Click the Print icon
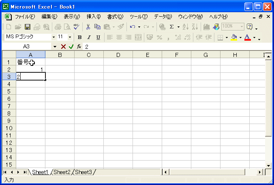The image size is (274, 185). [58, 27]
